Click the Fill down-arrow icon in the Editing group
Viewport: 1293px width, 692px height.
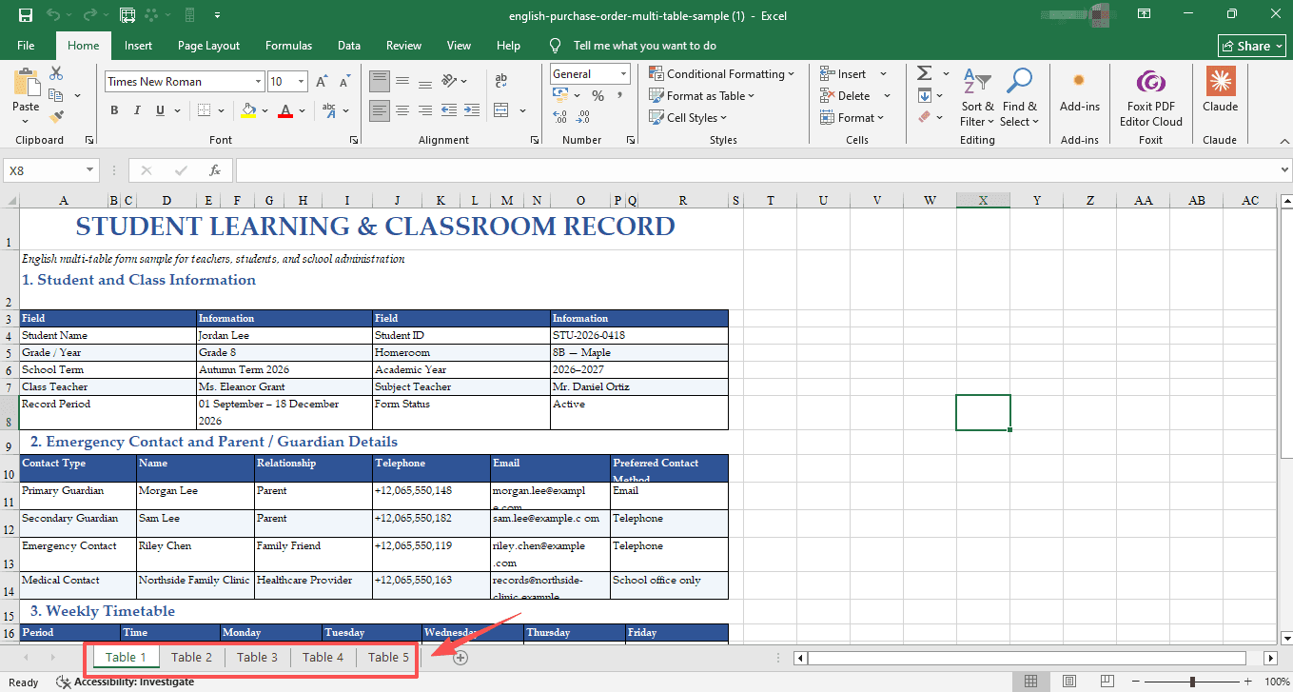[x=924, y=95]
